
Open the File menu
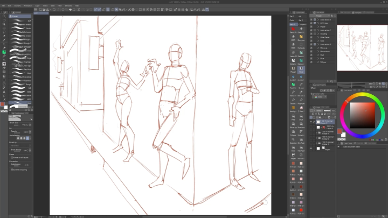[3, 5]
